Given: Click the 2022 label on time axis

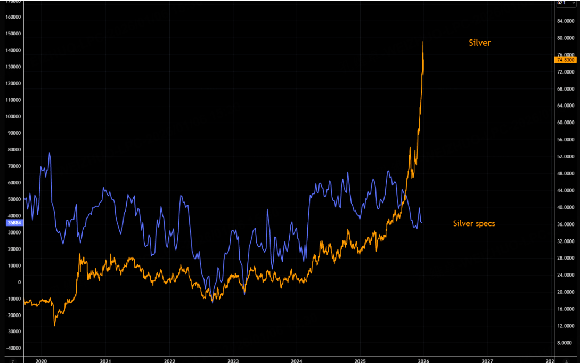Looking at the screenshot, I should (169, 361).
